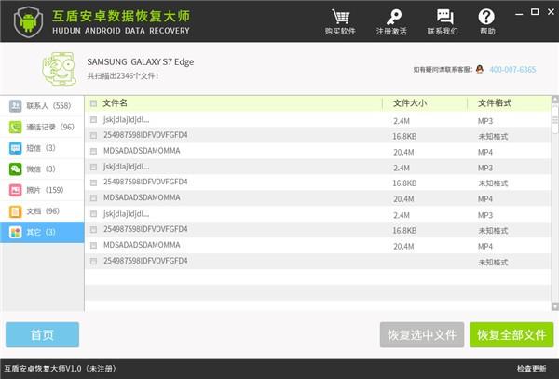Click the 注册激活 key icon
The image size is (559, 379).
pos(393,17)
